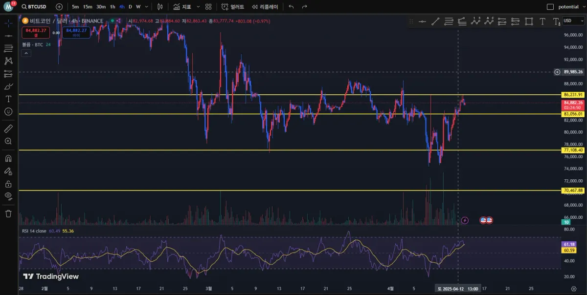The width and height of the screenshot is (587, 295).
Task: Create an alert with 얼러트 button
Action: 233,7
